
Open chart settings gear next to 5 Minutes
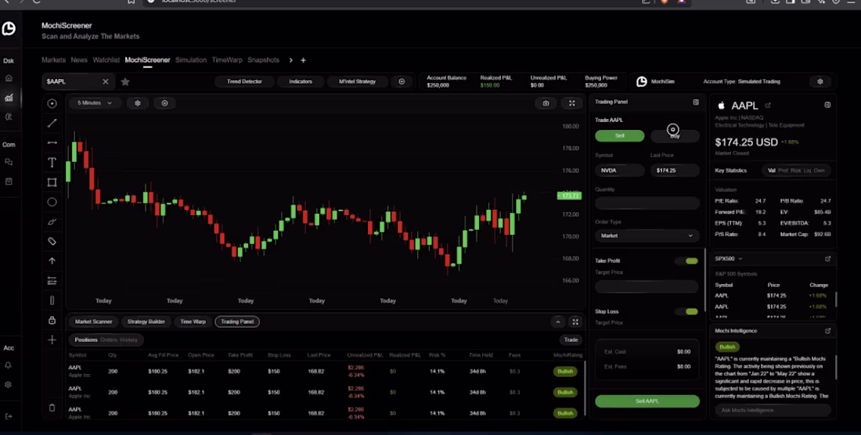(x=138, y=103)
